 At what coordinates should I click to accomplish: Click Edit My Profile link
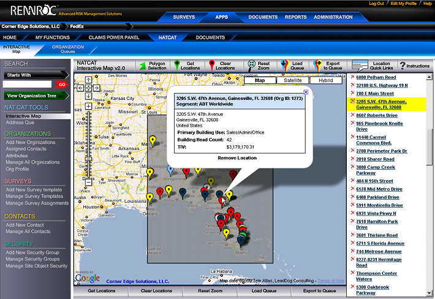pyautogui.click(x=404, y=4)
